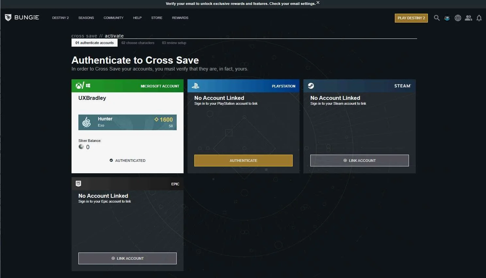Open the user profile avatar icon
Screen dimensions: 486x278
(447, 18)
